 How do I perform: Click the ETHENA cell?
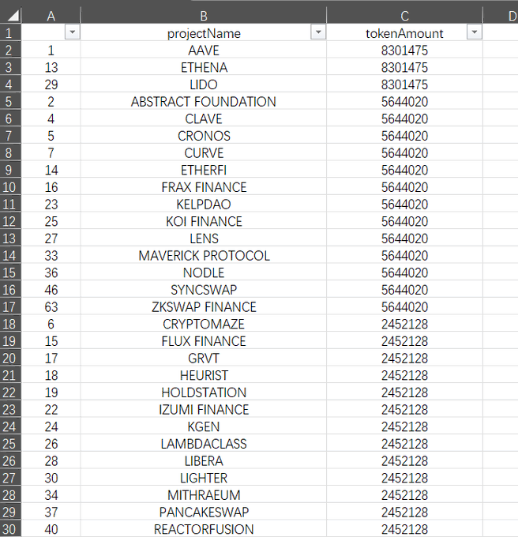[x=204, y=67]
